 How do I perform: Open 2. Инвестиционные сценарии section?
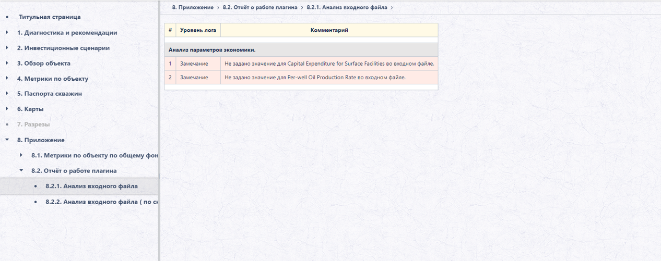pos(63,48)
